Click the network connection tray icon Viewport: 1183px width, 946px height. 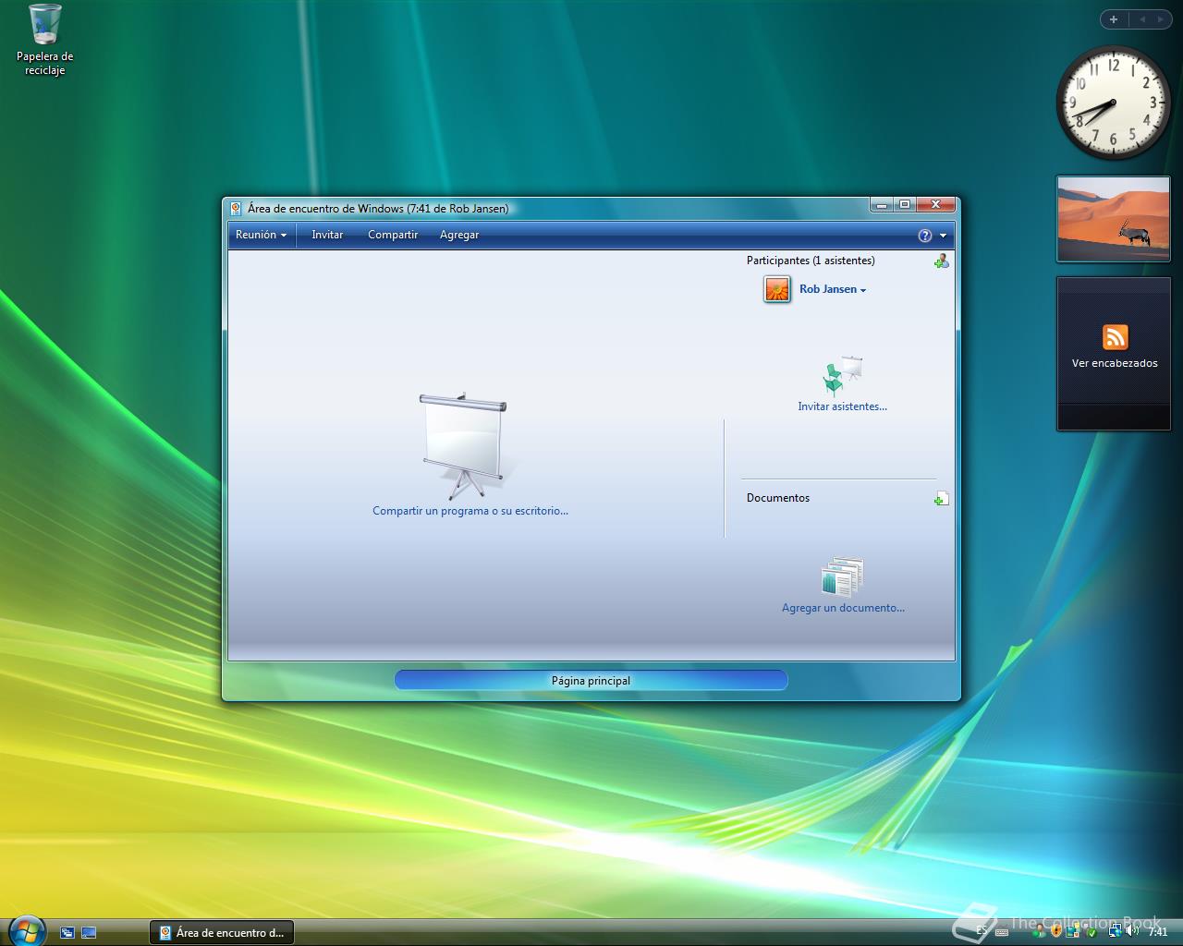(x=1116, y=931)
